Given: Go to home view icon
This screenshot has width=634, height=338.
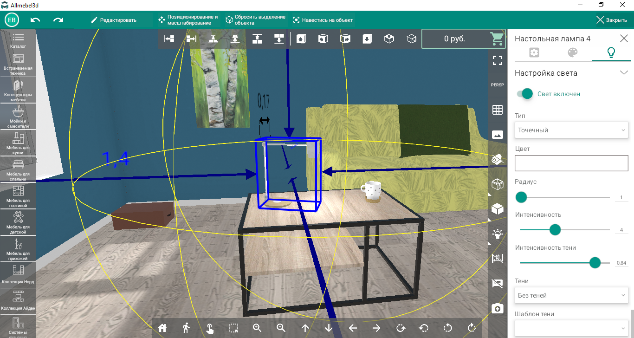Looking at the screenshot, I should click(x=162, y=328).
